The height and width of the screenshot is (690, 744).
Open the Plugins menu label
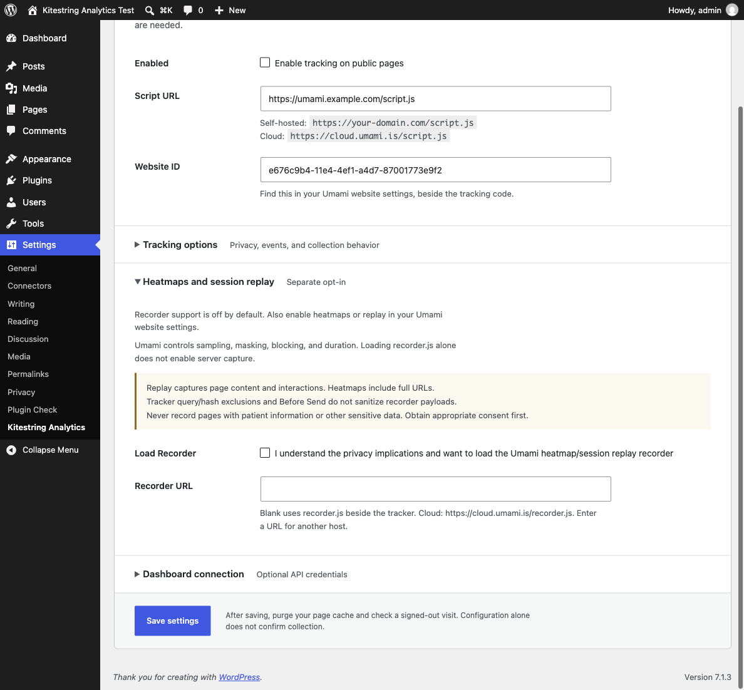coord(37,180)
